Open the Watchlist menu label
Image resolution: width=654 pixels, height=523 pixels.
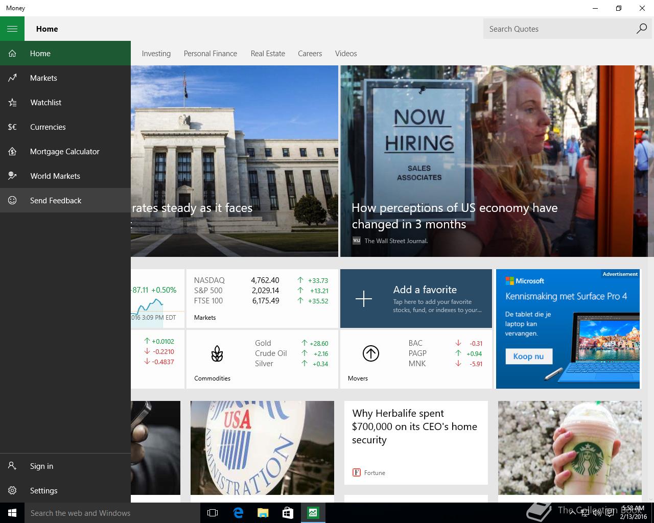point(45,102)
